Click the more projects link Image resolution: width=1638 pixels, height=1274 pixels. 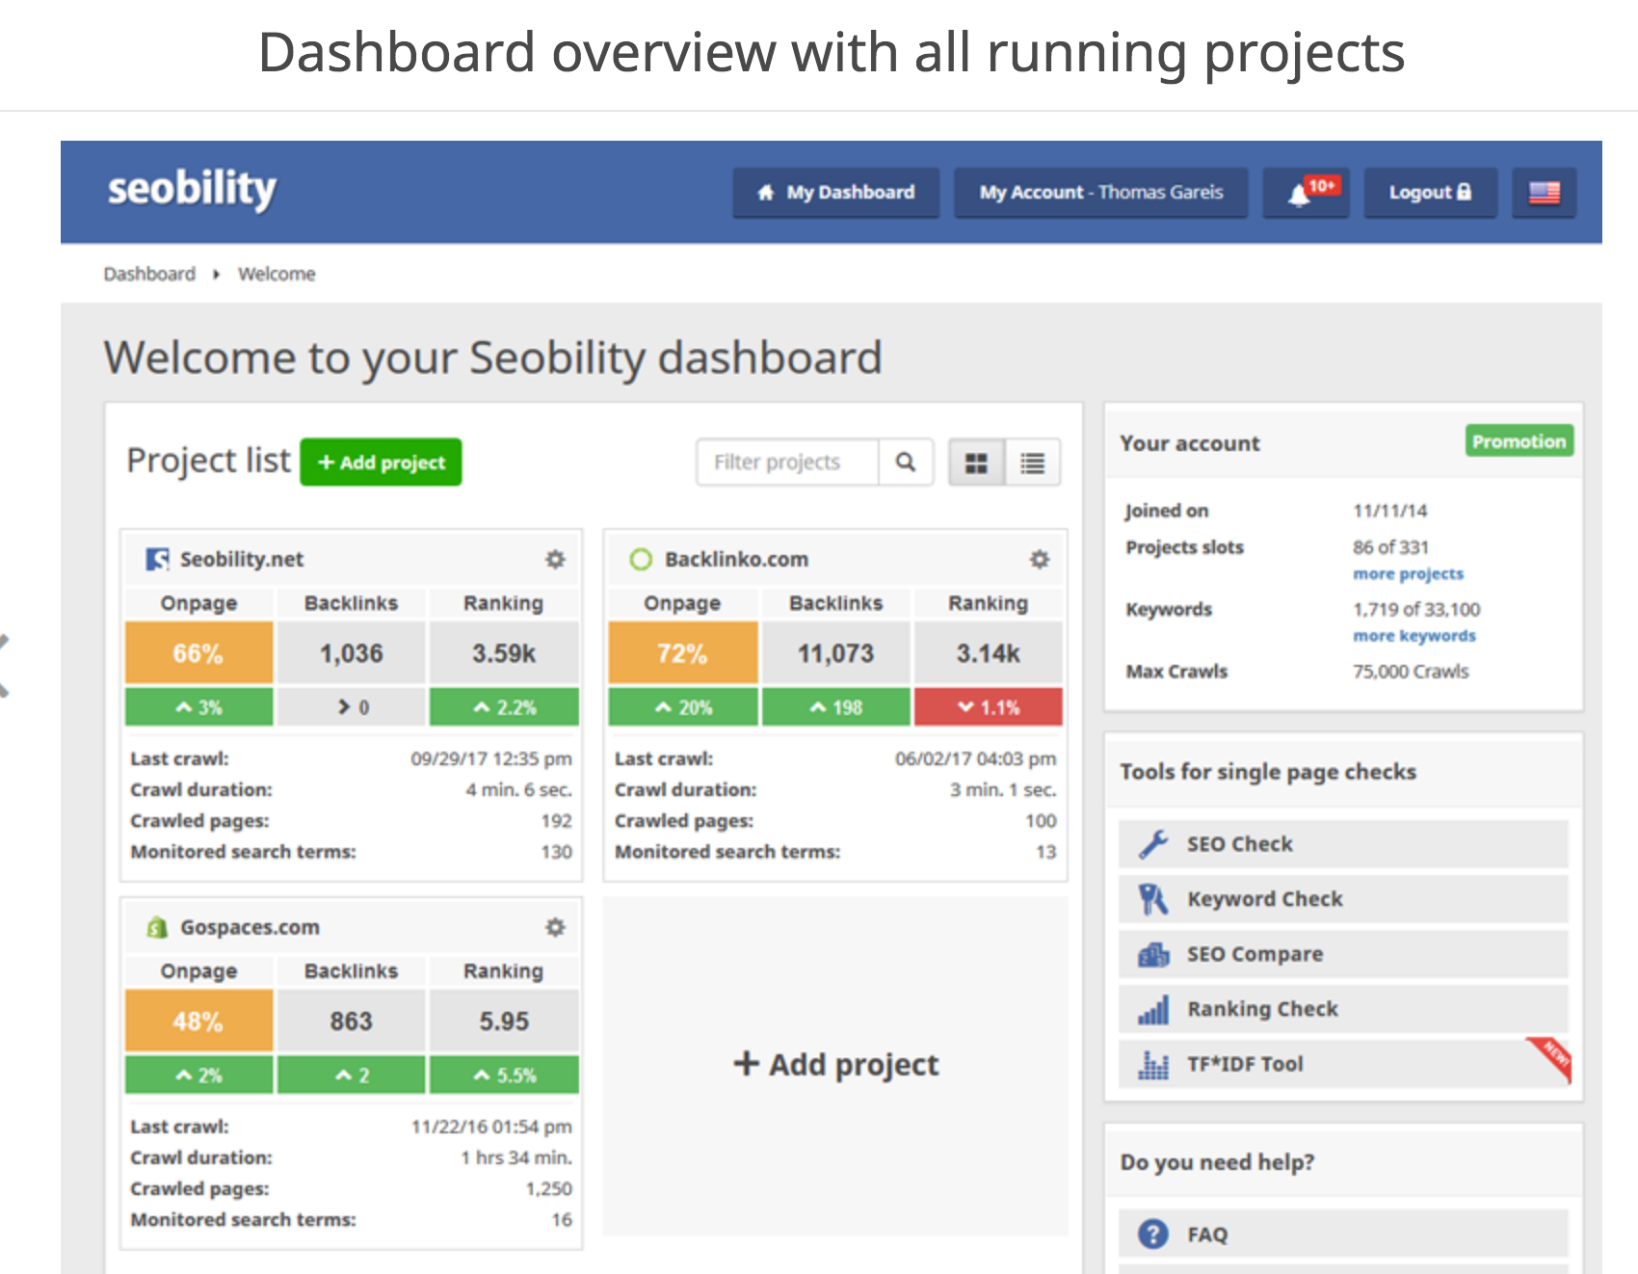[x=1408, y=574]
